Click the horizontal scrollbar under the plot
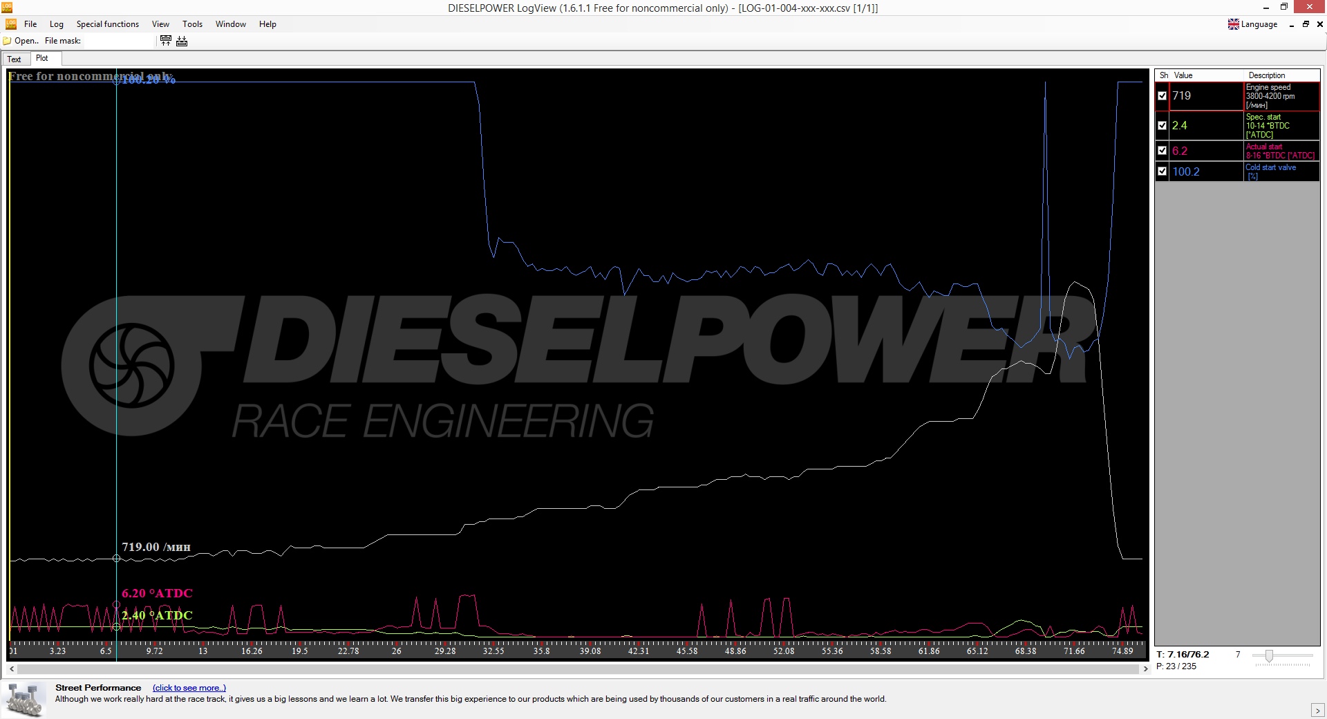The width and height of the screenshot is (1327, 719). point(578,669)
